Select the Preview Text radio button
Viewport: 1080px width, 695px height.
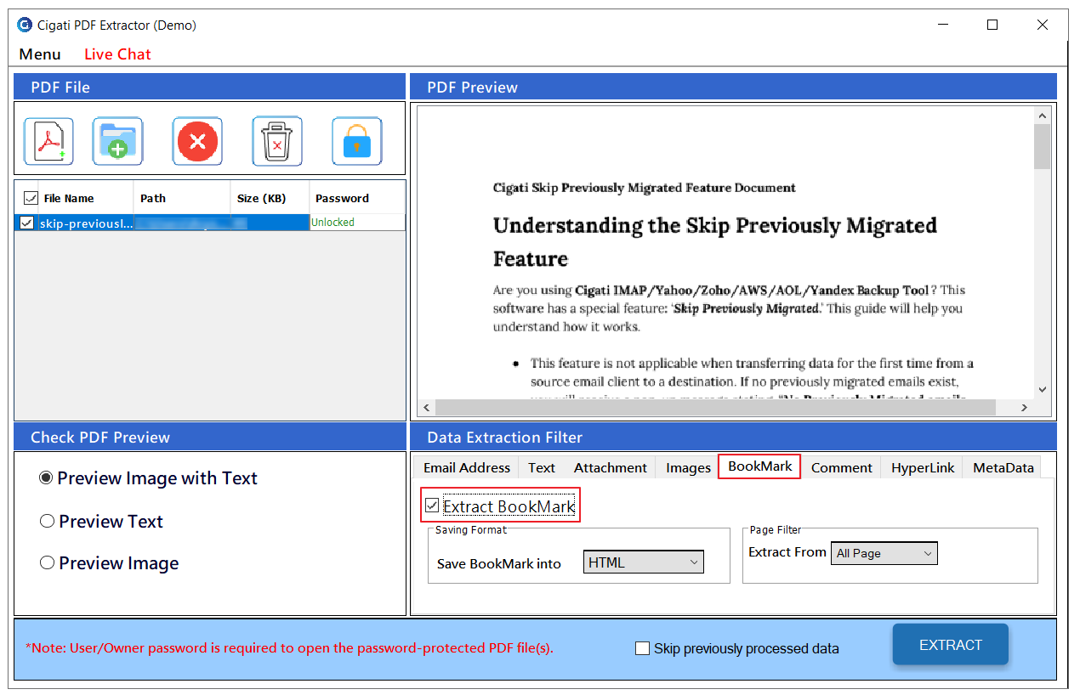pyautogui.click(x=48, y=521)
